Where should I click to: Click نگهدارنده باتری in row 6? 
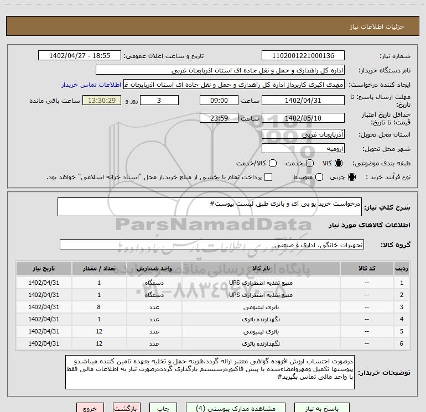261,343
